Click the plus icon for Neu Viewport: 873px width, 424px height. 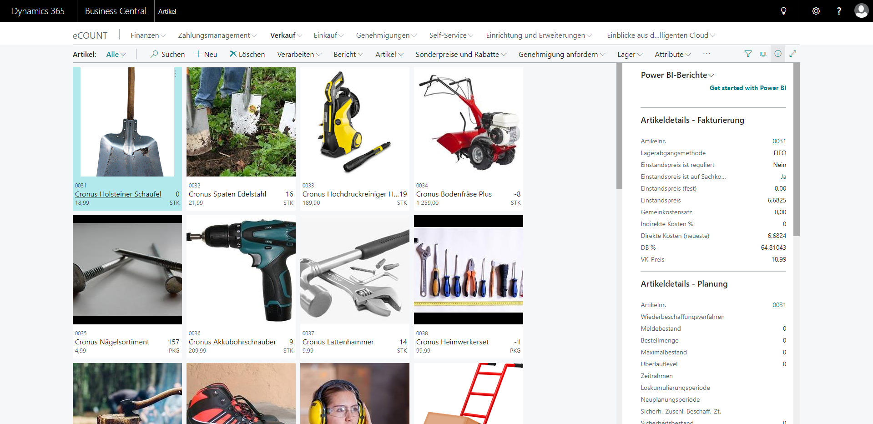[198, 54]
